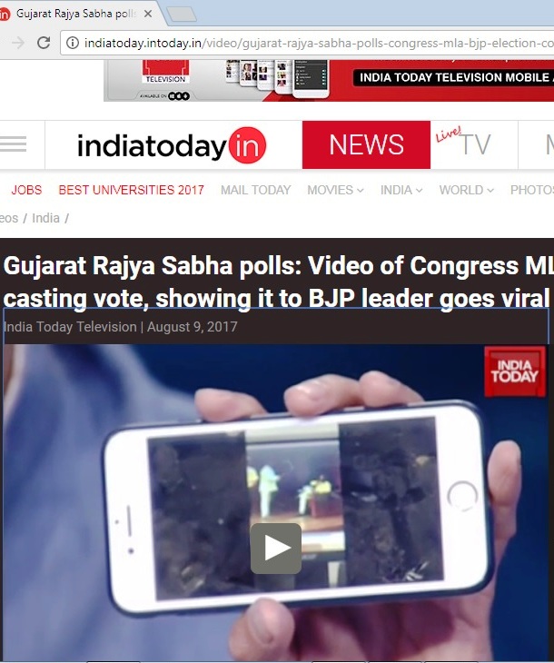Click the India Today Television mobile banner

pos(329,80)
